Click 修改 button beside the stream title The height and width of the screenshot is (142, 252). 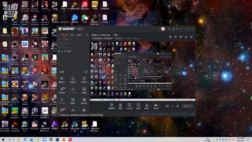point(116,35)
